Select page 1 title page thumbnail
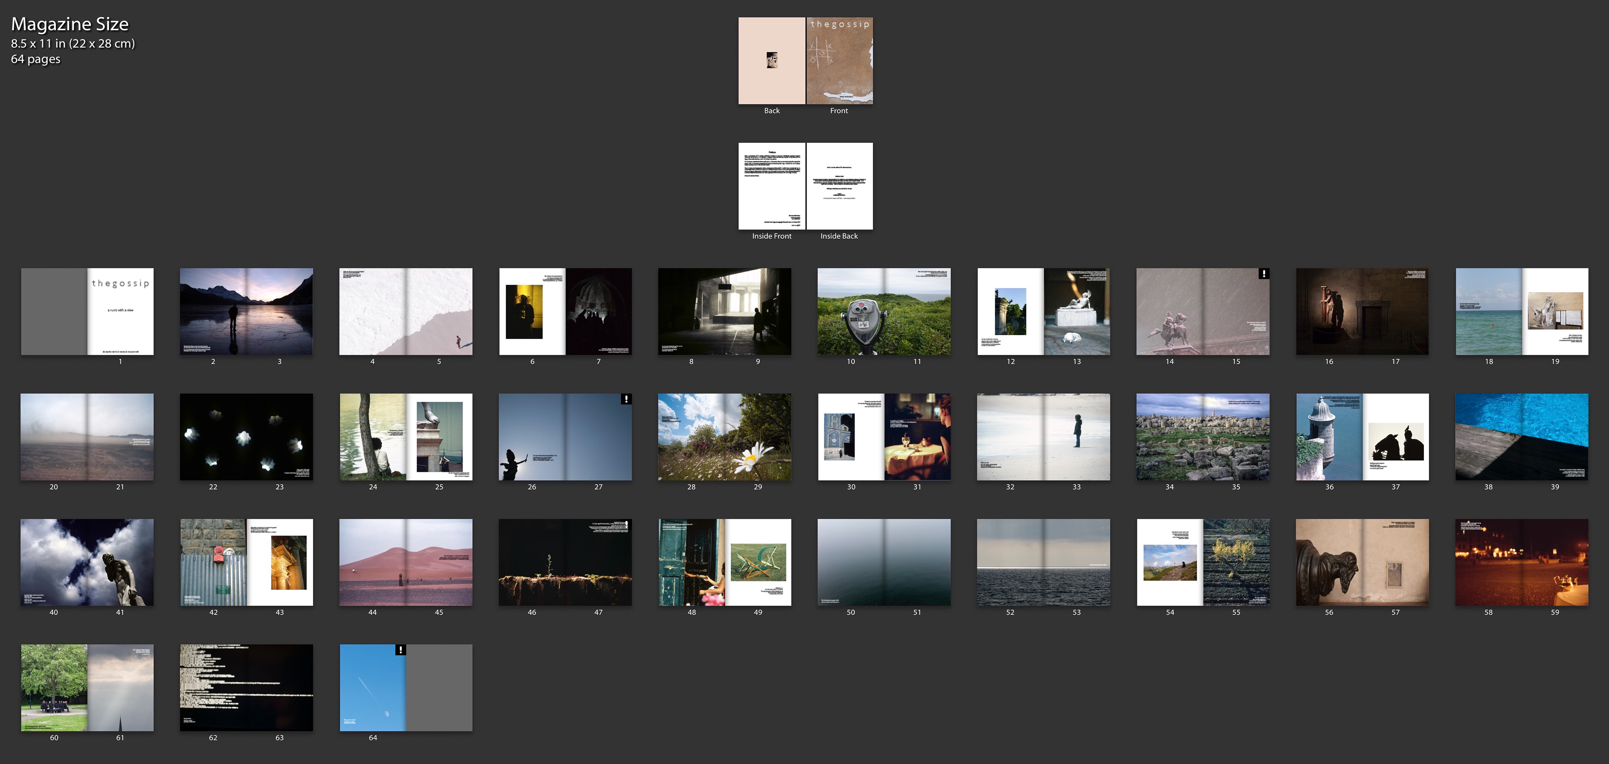 pos(120,312)
